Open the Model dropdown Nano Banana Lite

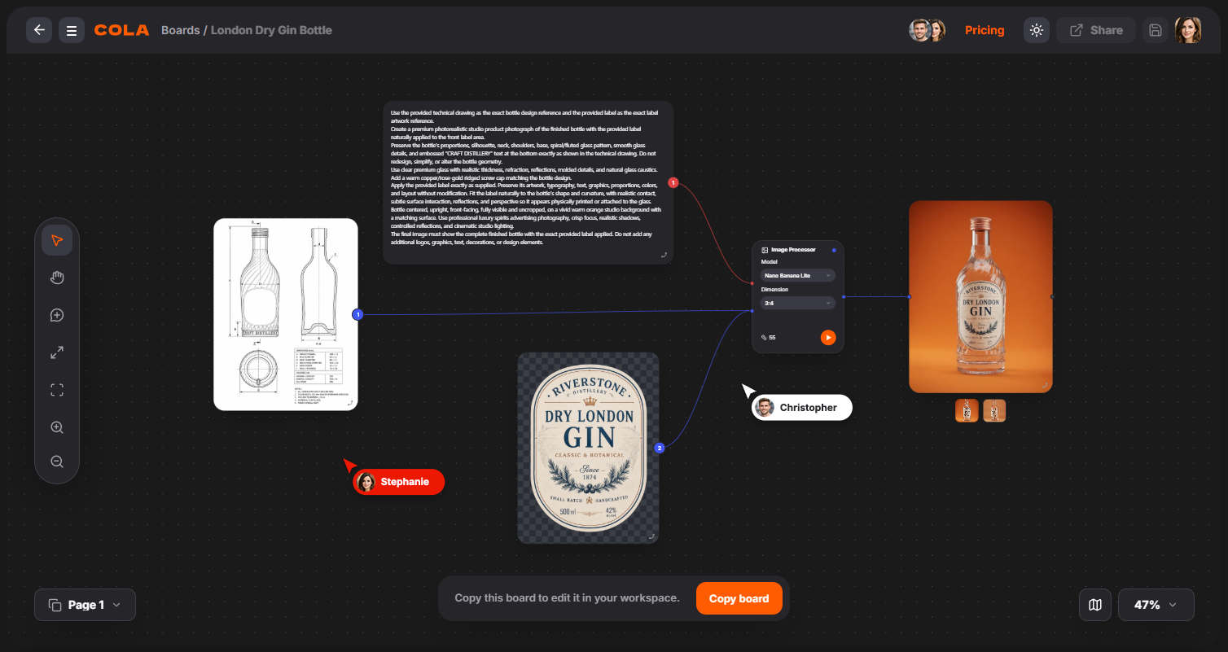[798, 275]
